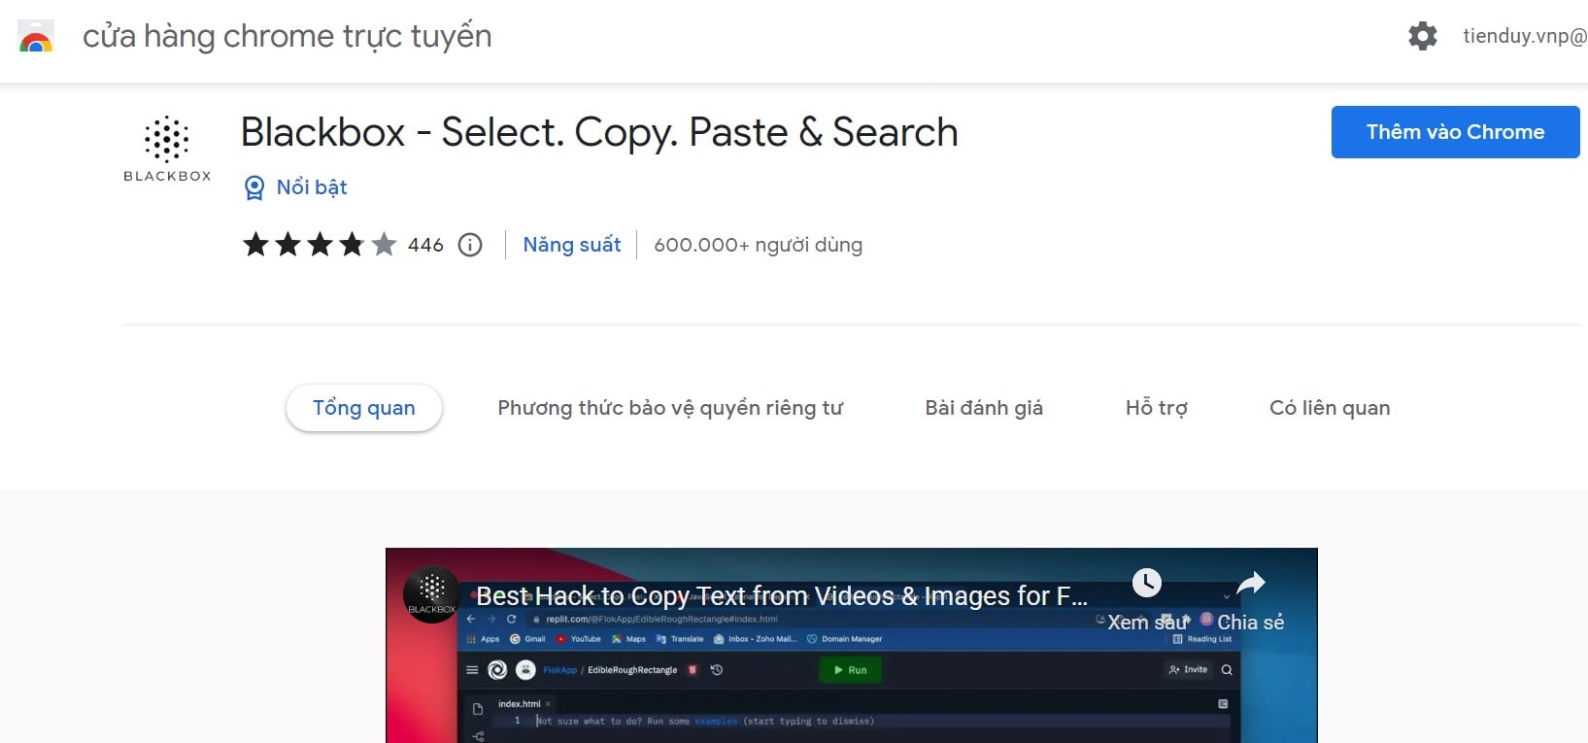Open rating info circle icon beside 446
This screenshot has width=1588, height=743.
(470, 245)
